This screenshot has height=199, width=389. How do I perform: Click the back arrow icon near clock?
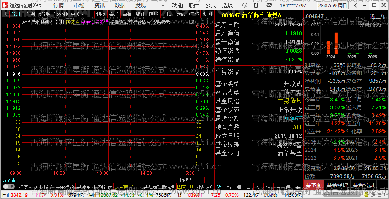tap(356, 5)
